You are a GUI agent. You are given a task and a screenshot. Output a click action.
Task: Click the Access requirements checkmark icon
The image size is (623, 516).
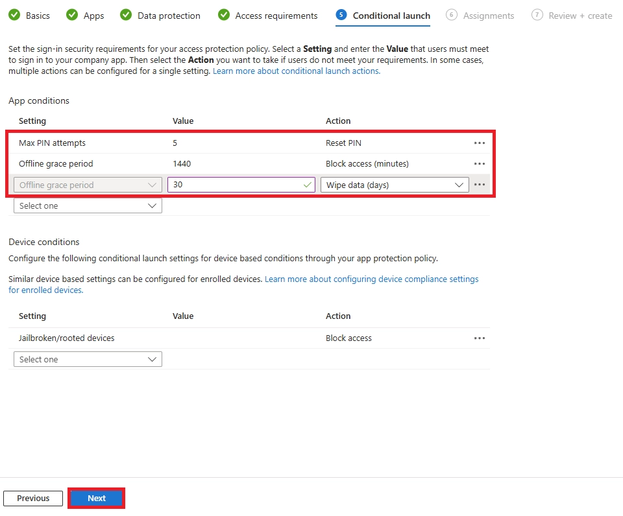[x=224, y=15]
